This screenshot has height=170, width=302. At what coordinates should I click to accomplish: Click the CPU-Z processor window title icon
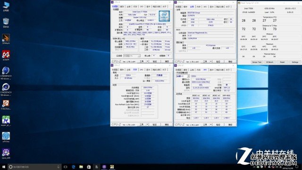point(112,2)
